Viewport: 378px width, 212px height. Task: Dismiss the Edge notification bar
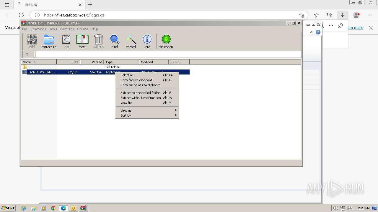(371, 28)
